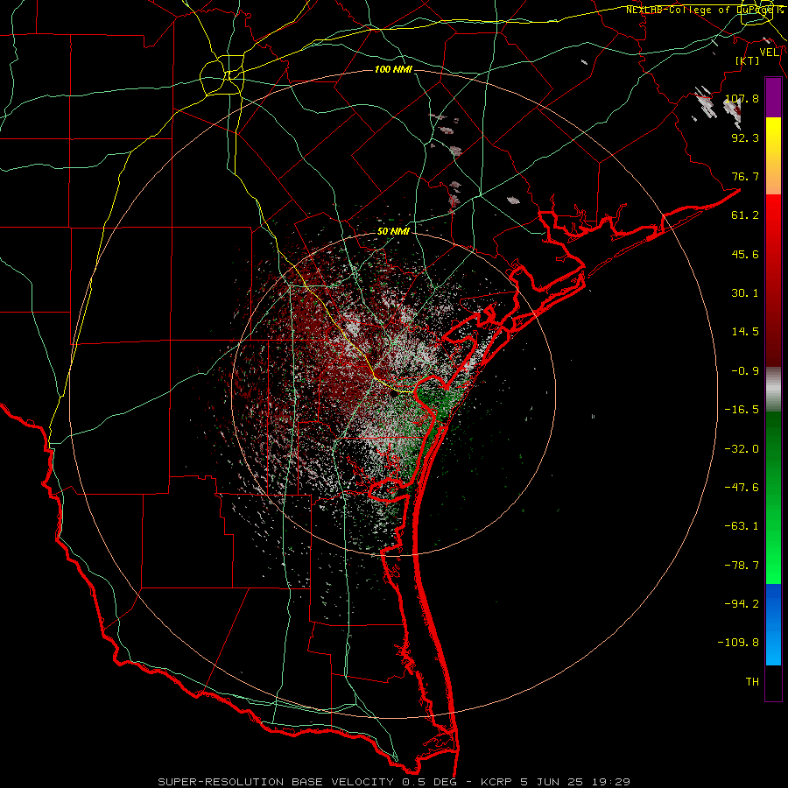Screen dimensions: 788x788
Task: Click the yellow-orange segment of the color bar
Action: point(773,156)
